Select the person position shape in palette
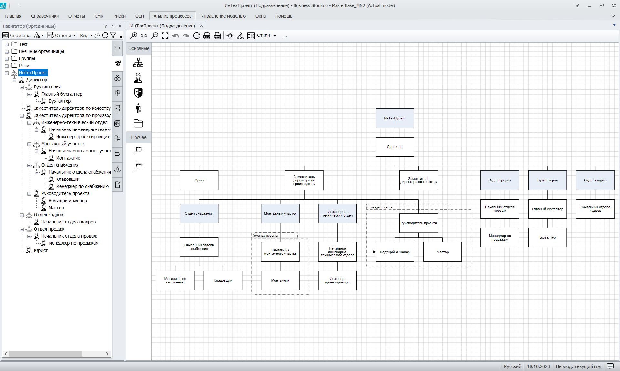This screenshot has width=620, height=371. click(138, 77)
